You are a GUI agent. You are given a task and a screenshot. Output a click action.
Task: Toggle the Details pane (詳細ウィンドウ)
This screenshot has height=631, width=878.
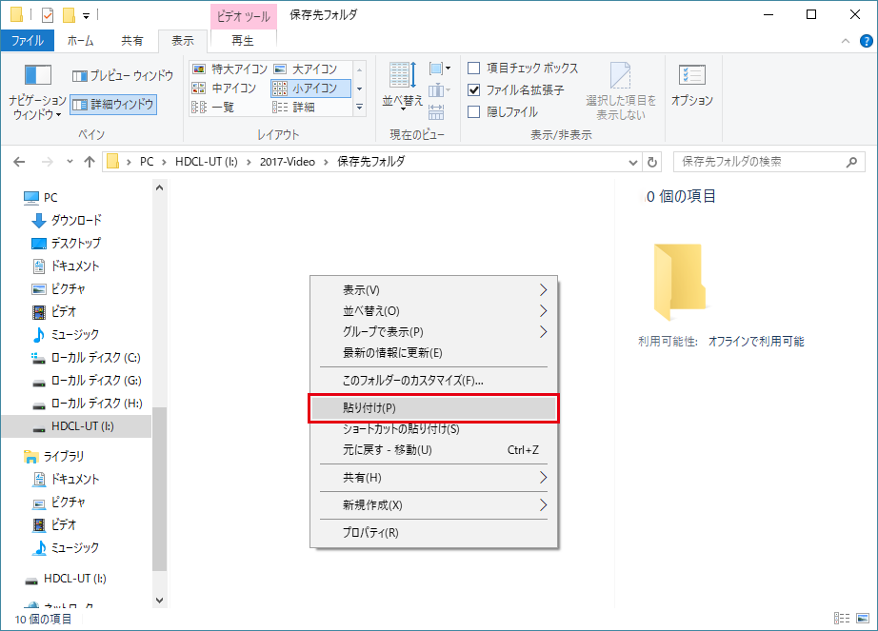(x=113, y=105)
